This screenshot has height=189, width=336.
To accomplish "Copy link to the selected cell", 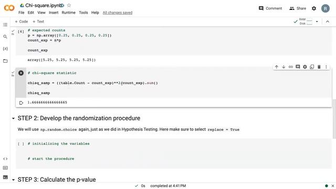I will click(x=290, y=67).
